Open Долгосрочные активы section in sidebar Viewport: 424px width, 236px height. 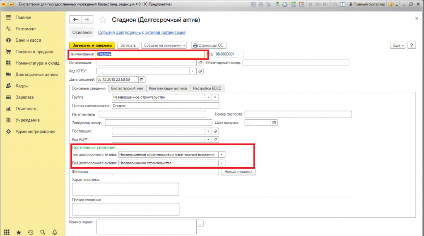tap(37, 75)
